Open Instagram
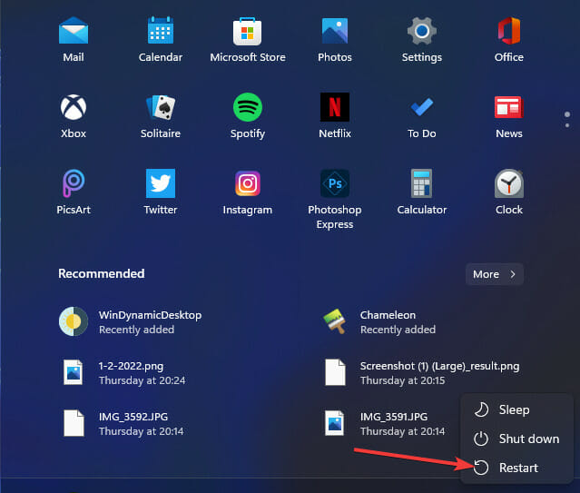The height and width of the screenshot is (493, 580). pos(248,192)
